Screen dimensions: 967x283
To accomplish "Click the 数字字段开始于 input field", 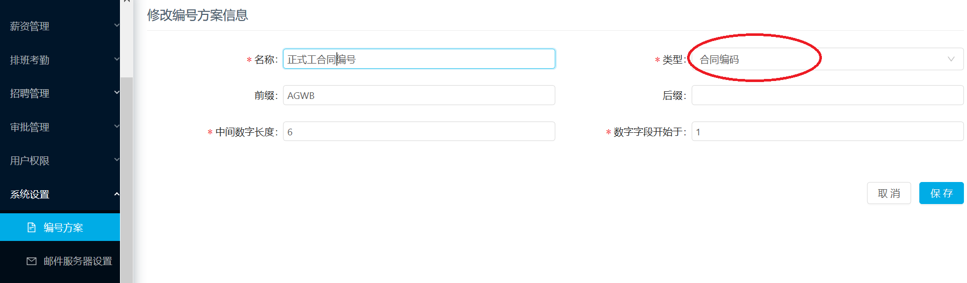I will tap(828, 131).
